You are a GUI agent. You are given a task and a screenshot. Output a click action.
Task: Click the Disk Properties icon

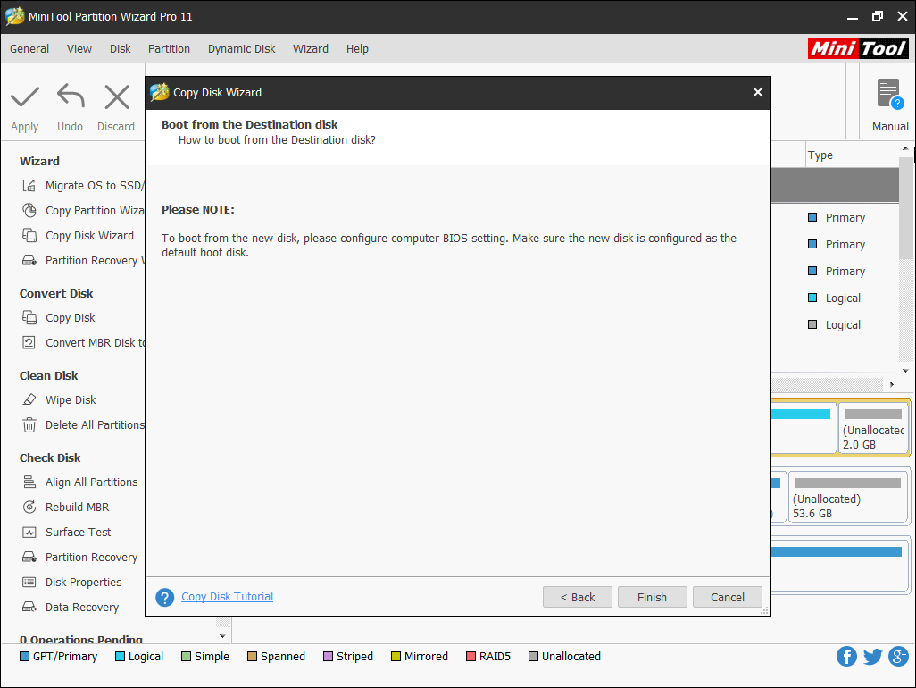click(x=29, y=583)
